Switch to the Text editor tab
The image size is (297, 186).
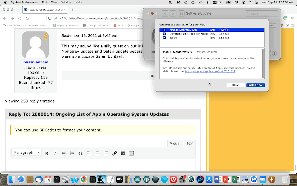point(190,143)
